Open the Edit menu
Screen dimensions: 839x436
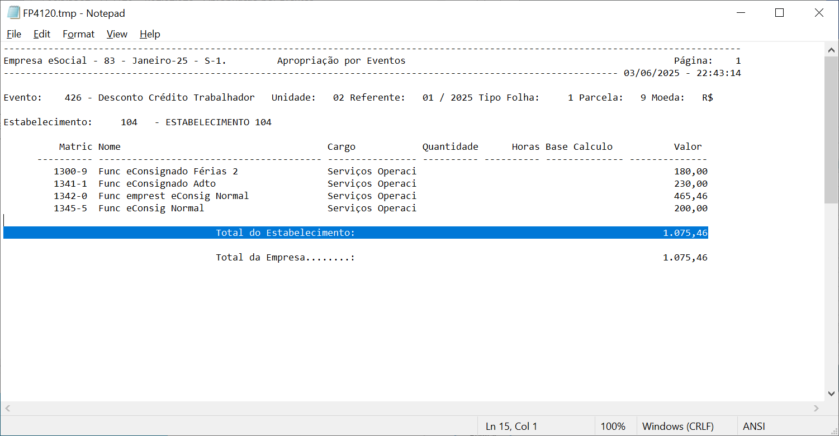tap(42, 34)
